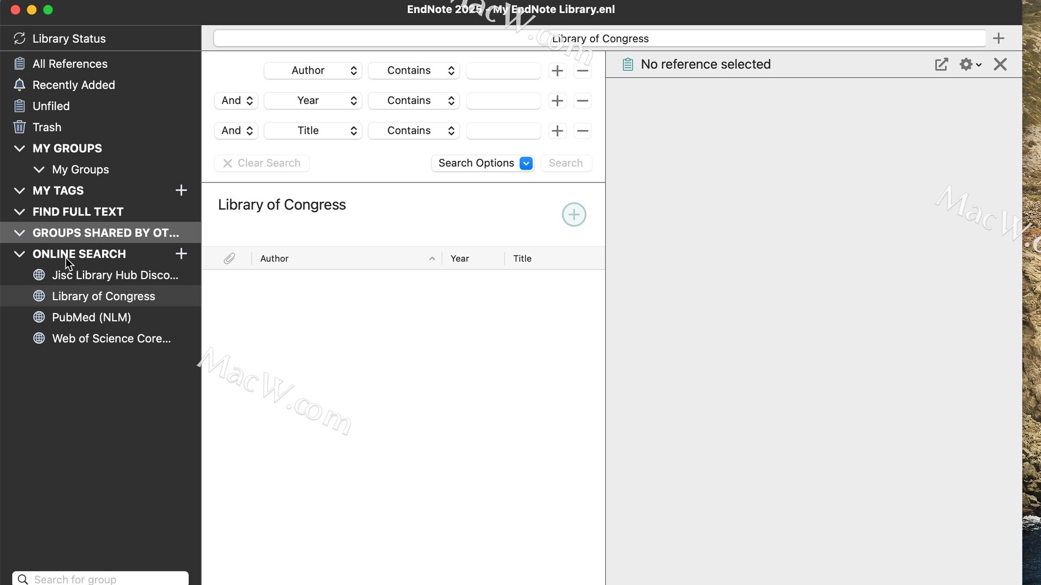Viewport: 1041px width, 585px height.
Task: Click the reference clipboard icon in panel header
Action: (628, 64)
